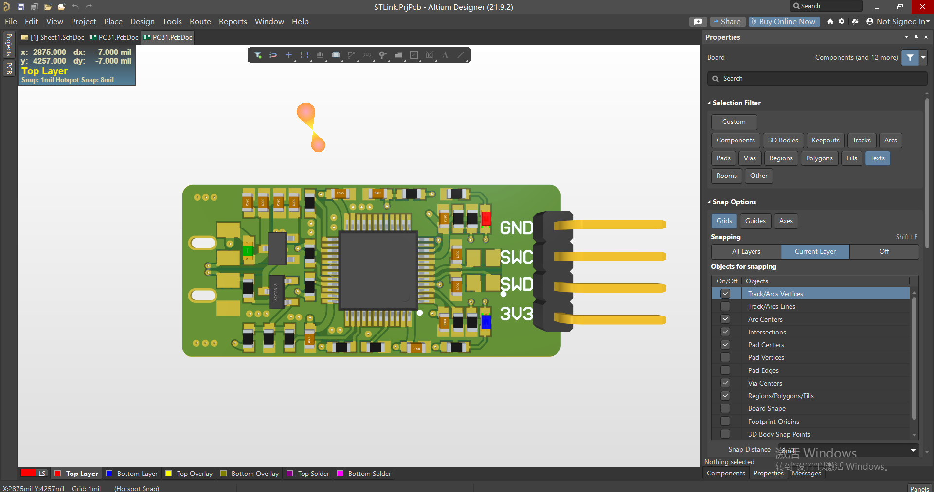
Task: Click the Share button
Action: click(727, 22)
